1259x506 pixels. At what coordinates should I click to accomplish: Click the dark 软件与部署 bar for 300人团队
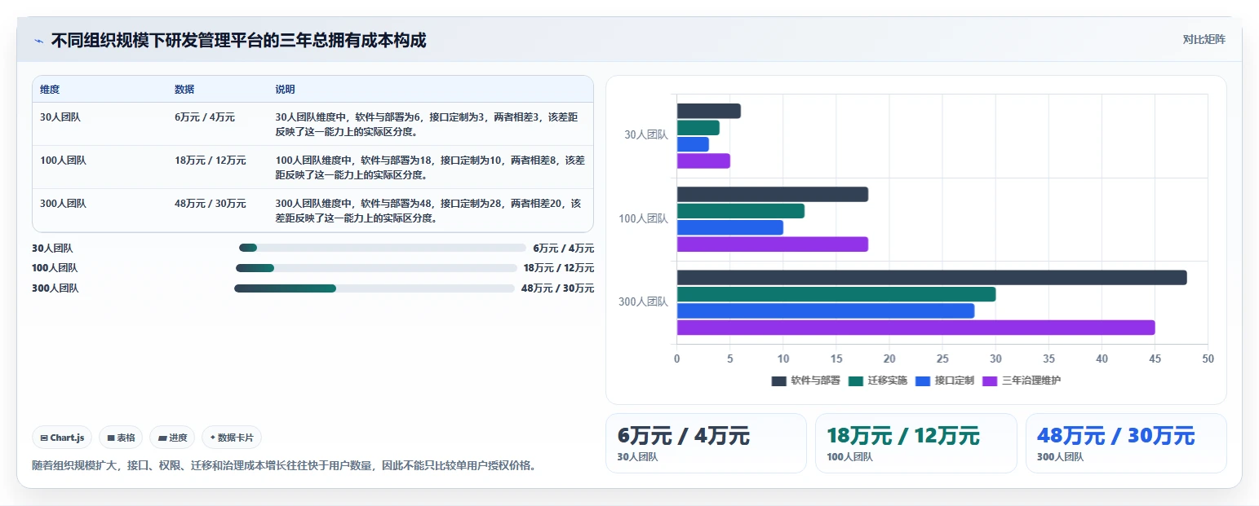pyautogui.click(x=932, y=278)
